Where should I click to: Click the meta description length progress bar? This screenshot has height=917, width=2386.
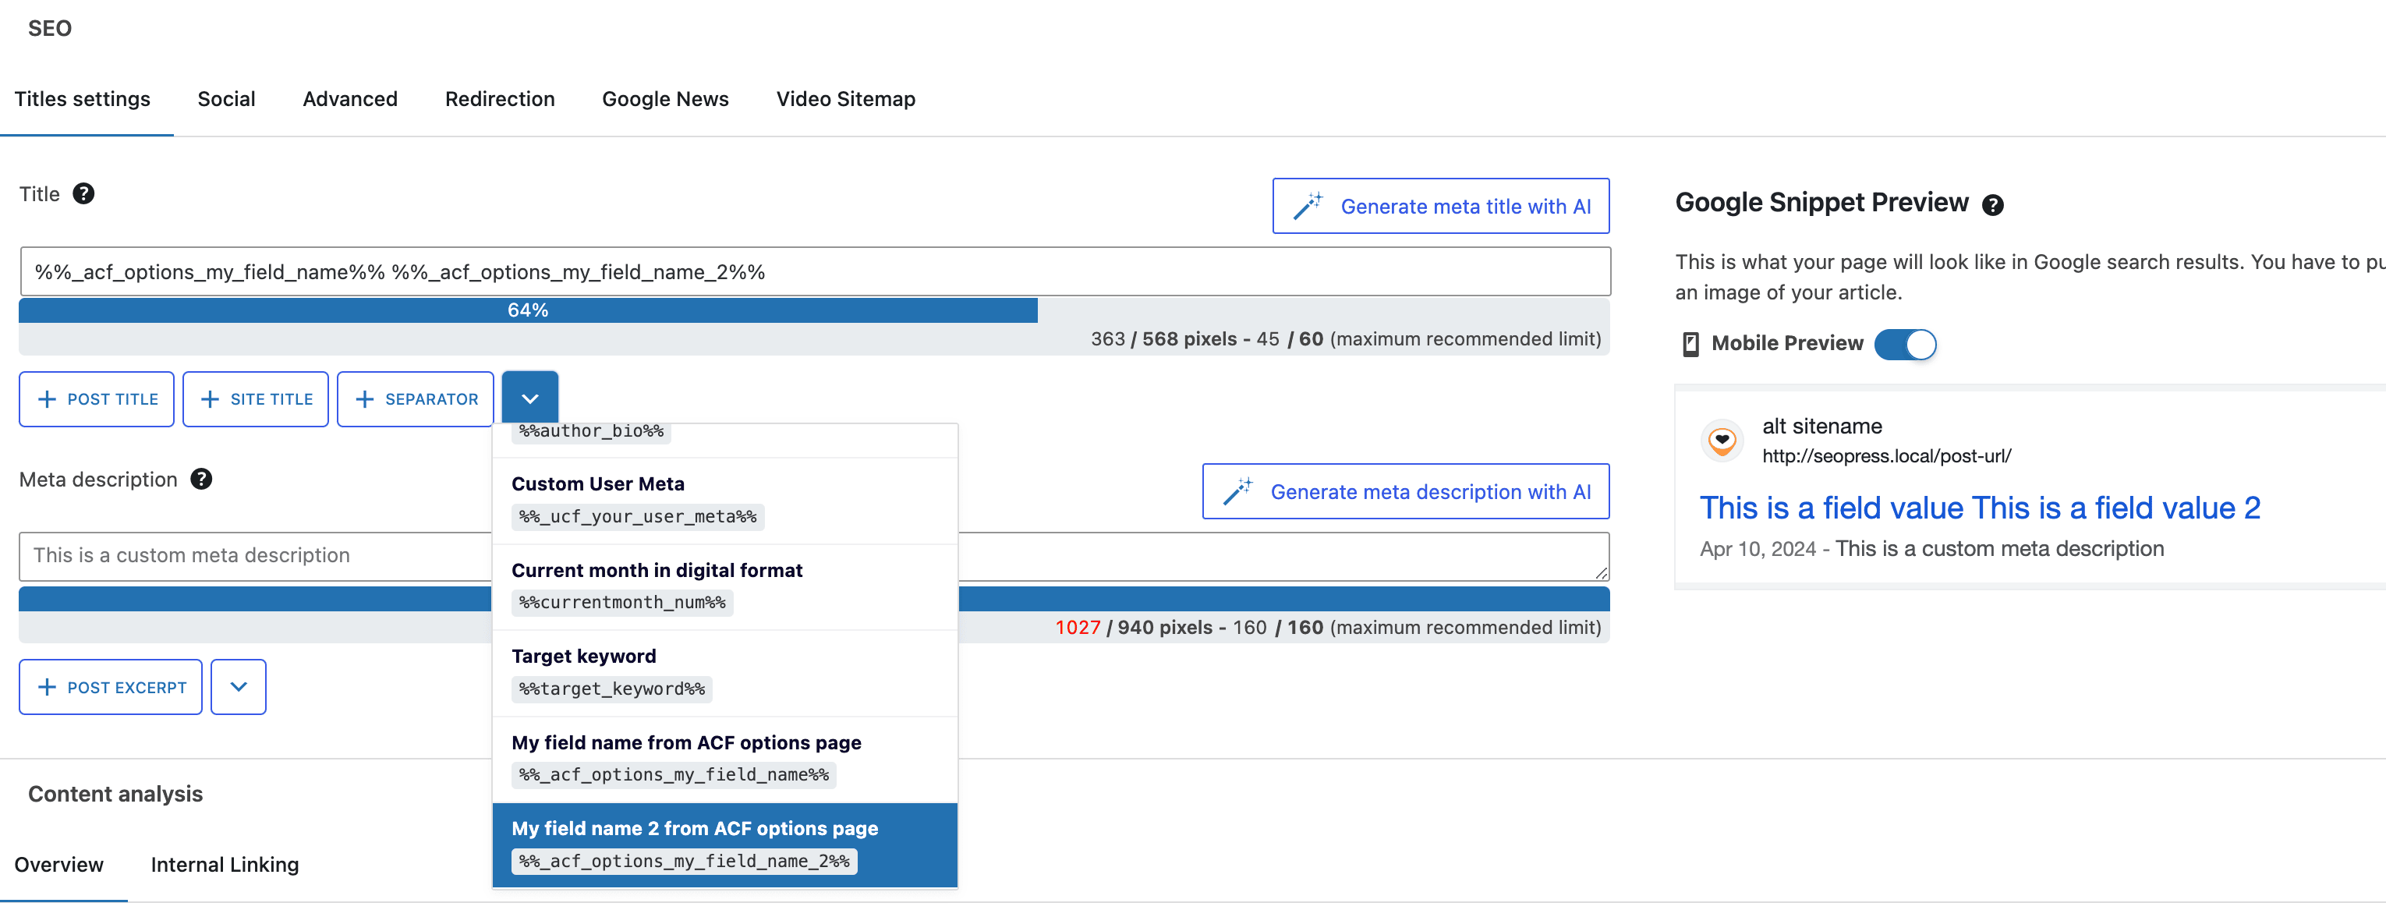tap(814, 598)
